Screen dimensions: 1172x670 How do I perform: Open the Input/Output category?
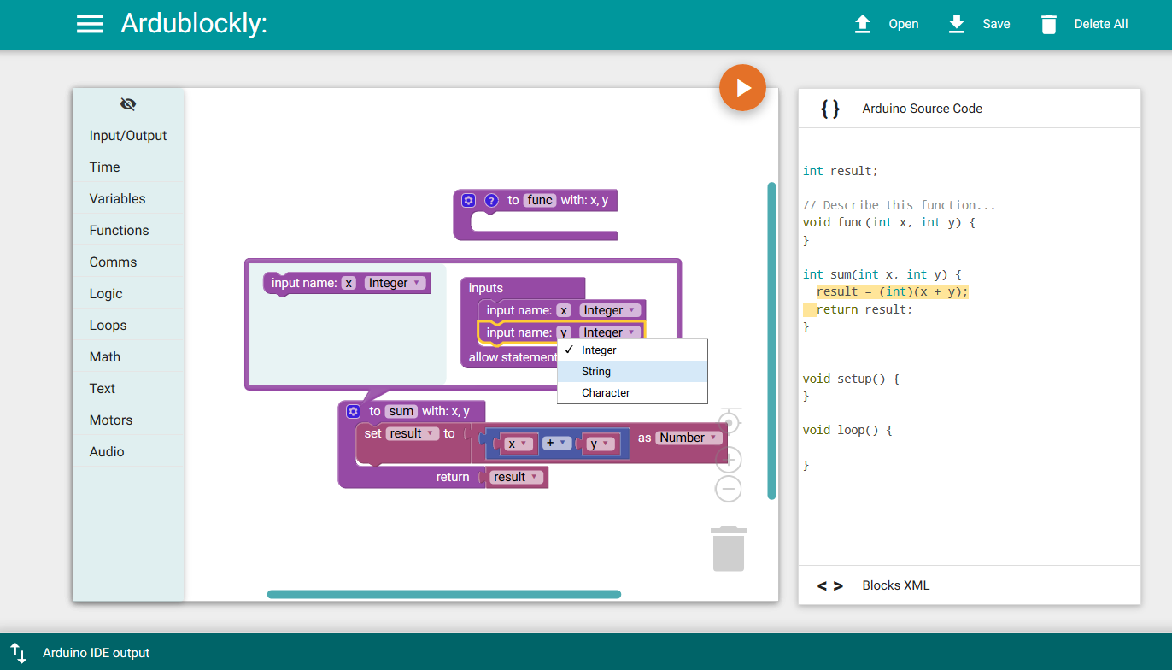click(128, 136)
